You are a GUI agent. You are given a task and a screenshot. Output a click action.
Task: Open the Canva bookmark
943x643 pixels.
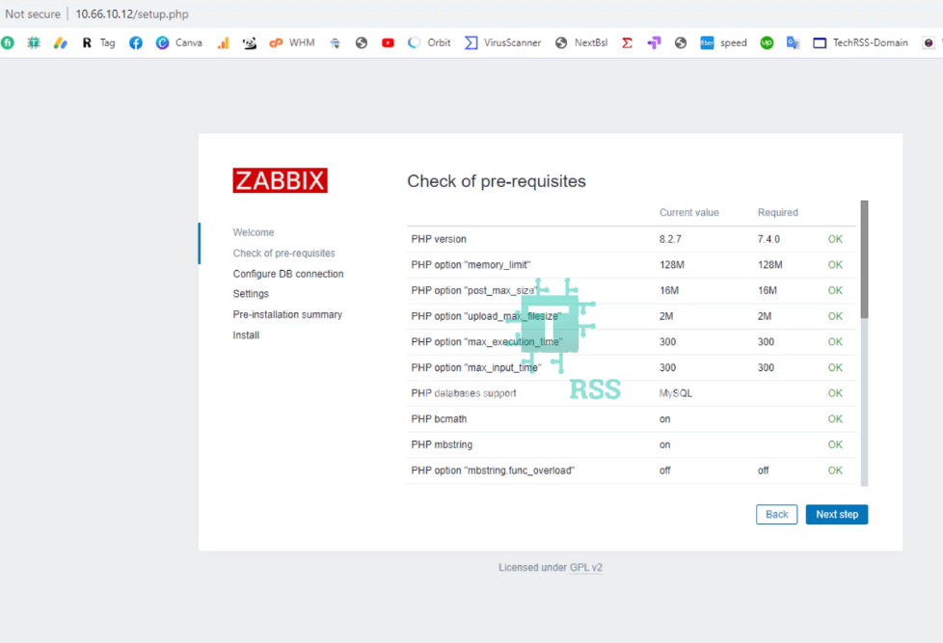click(x=179, y=42)
